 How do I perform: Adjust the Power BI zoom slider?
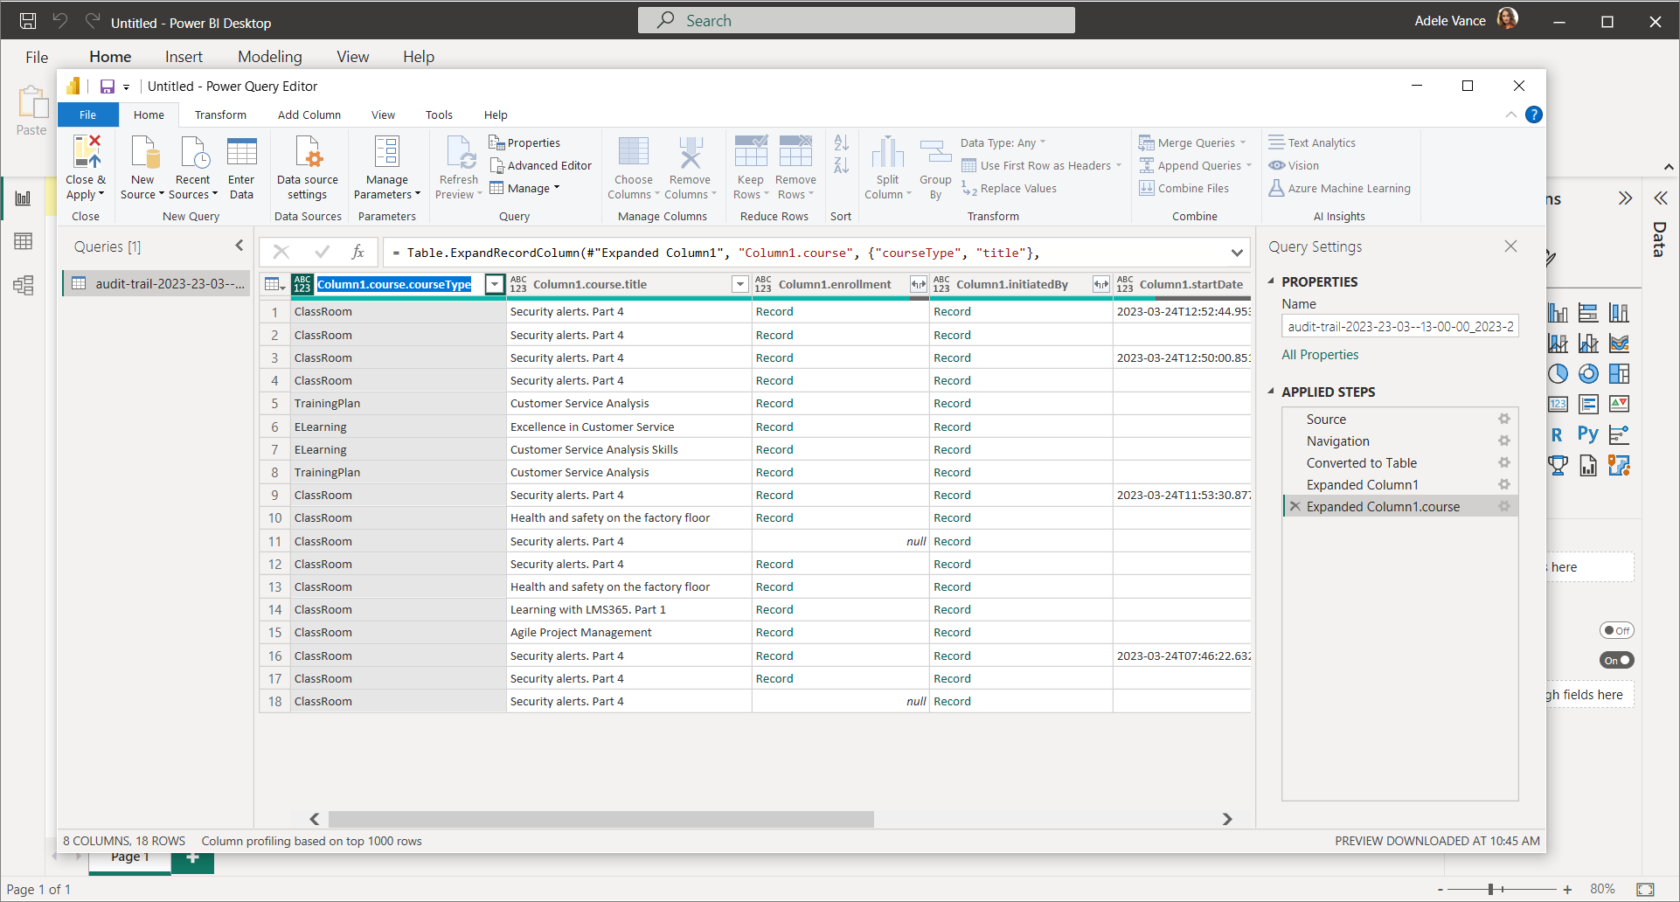click(1491, 889)
